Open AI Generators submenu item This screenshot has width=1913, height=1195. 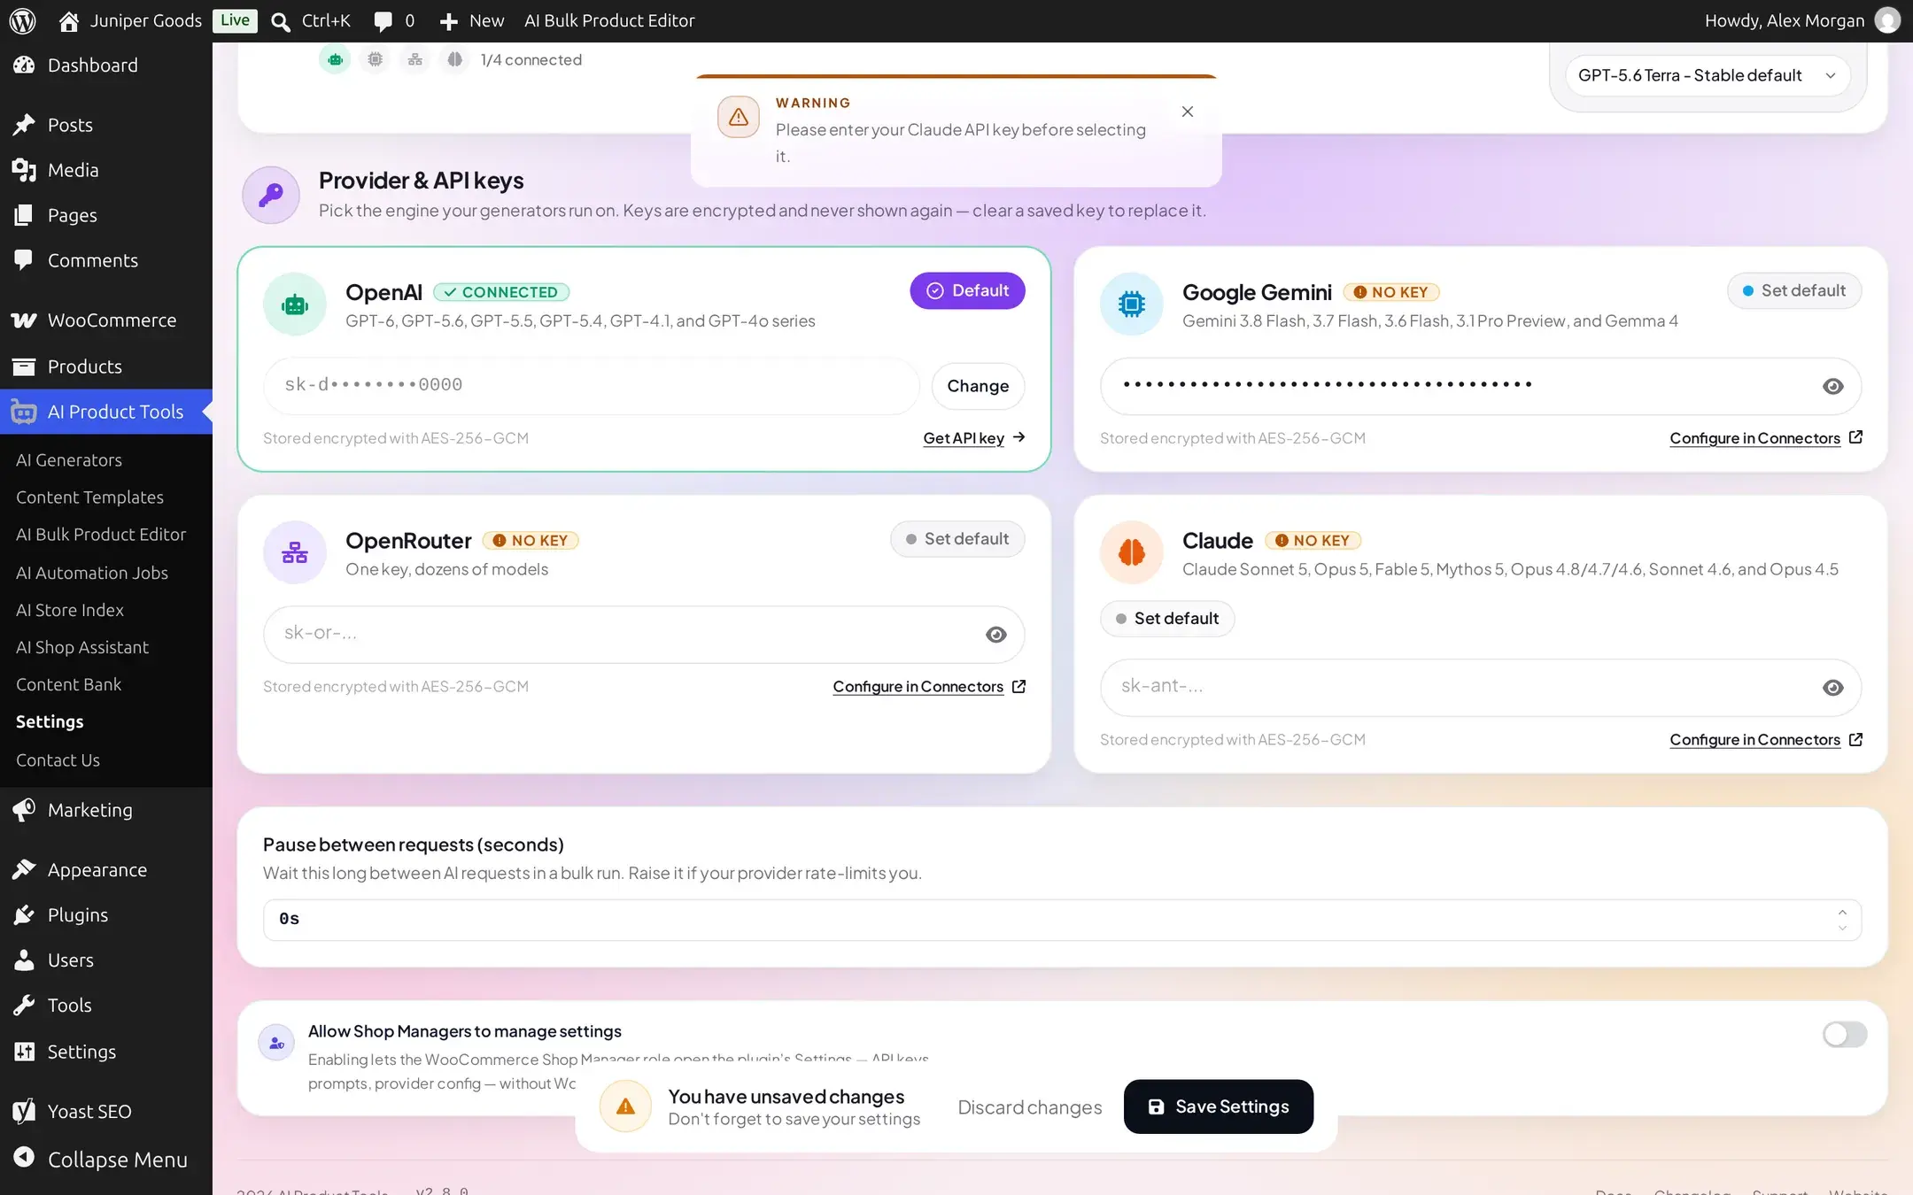coord(69,460)
